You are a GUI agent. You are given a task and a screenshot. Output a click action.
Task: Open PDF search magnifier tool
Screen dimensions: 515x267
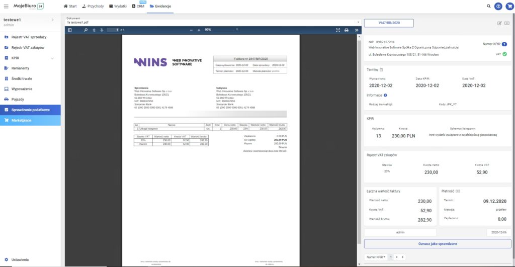pyautogui.click(x=86, y=30)
